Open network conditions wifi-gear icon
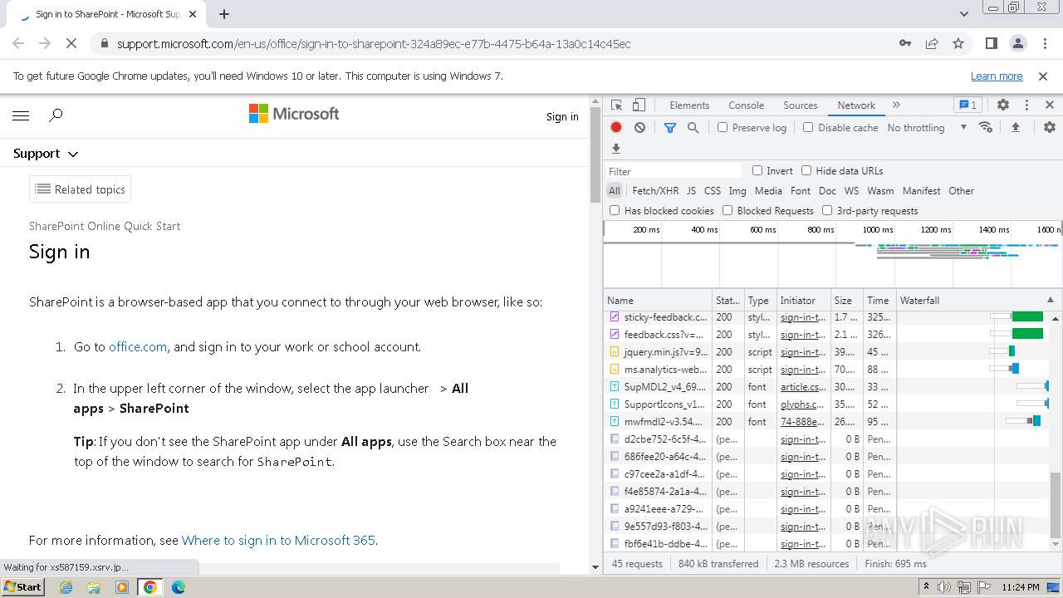Screen dimensions: 1063x598 986,128
